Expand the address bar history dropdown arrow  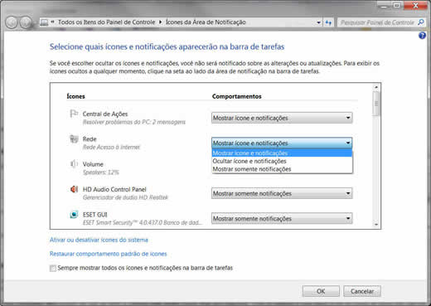318,22
